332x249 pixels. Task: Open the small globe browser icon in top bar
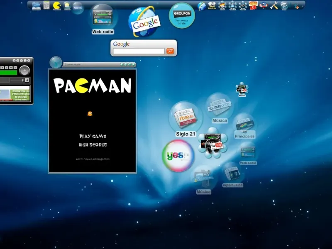202,6
